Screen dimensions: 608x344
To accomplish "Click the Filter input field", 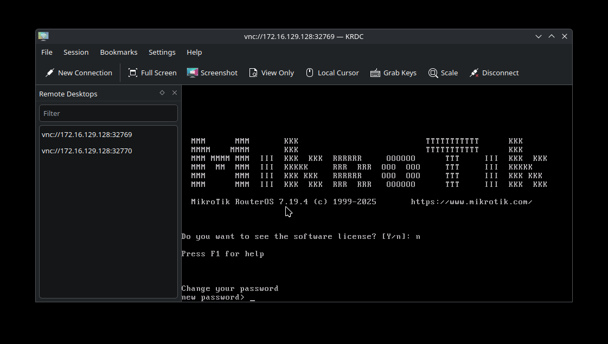I will (x=108, y=114).
